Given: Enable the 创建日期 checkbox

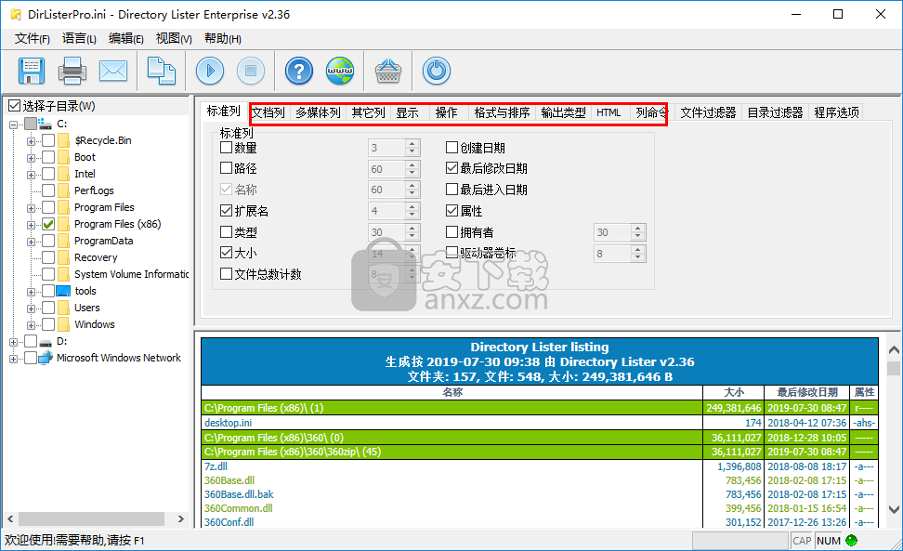Looking at the screenshot, I should (452, 148).
